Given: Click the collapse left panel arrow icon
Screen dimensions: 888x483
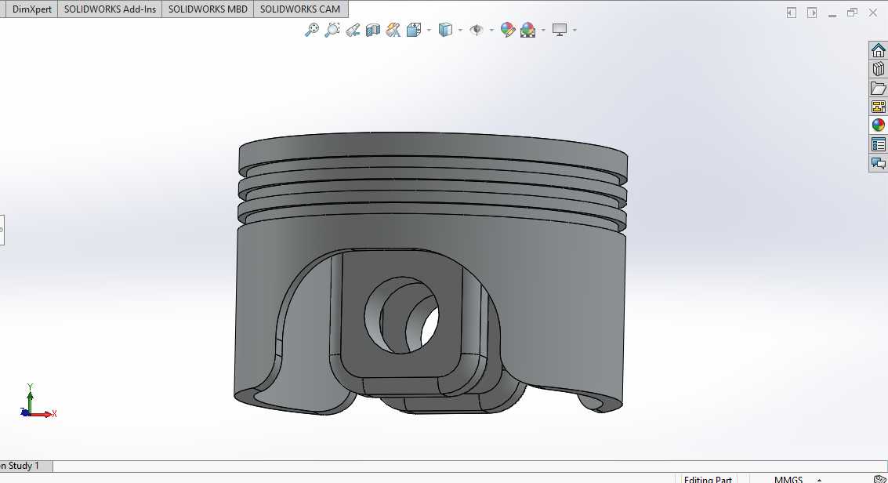Looking at the screenshot, I should pyautogui.click(x=791, y=13).
